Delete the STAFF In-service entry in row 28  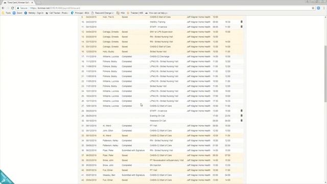click(x=242, y=111)
